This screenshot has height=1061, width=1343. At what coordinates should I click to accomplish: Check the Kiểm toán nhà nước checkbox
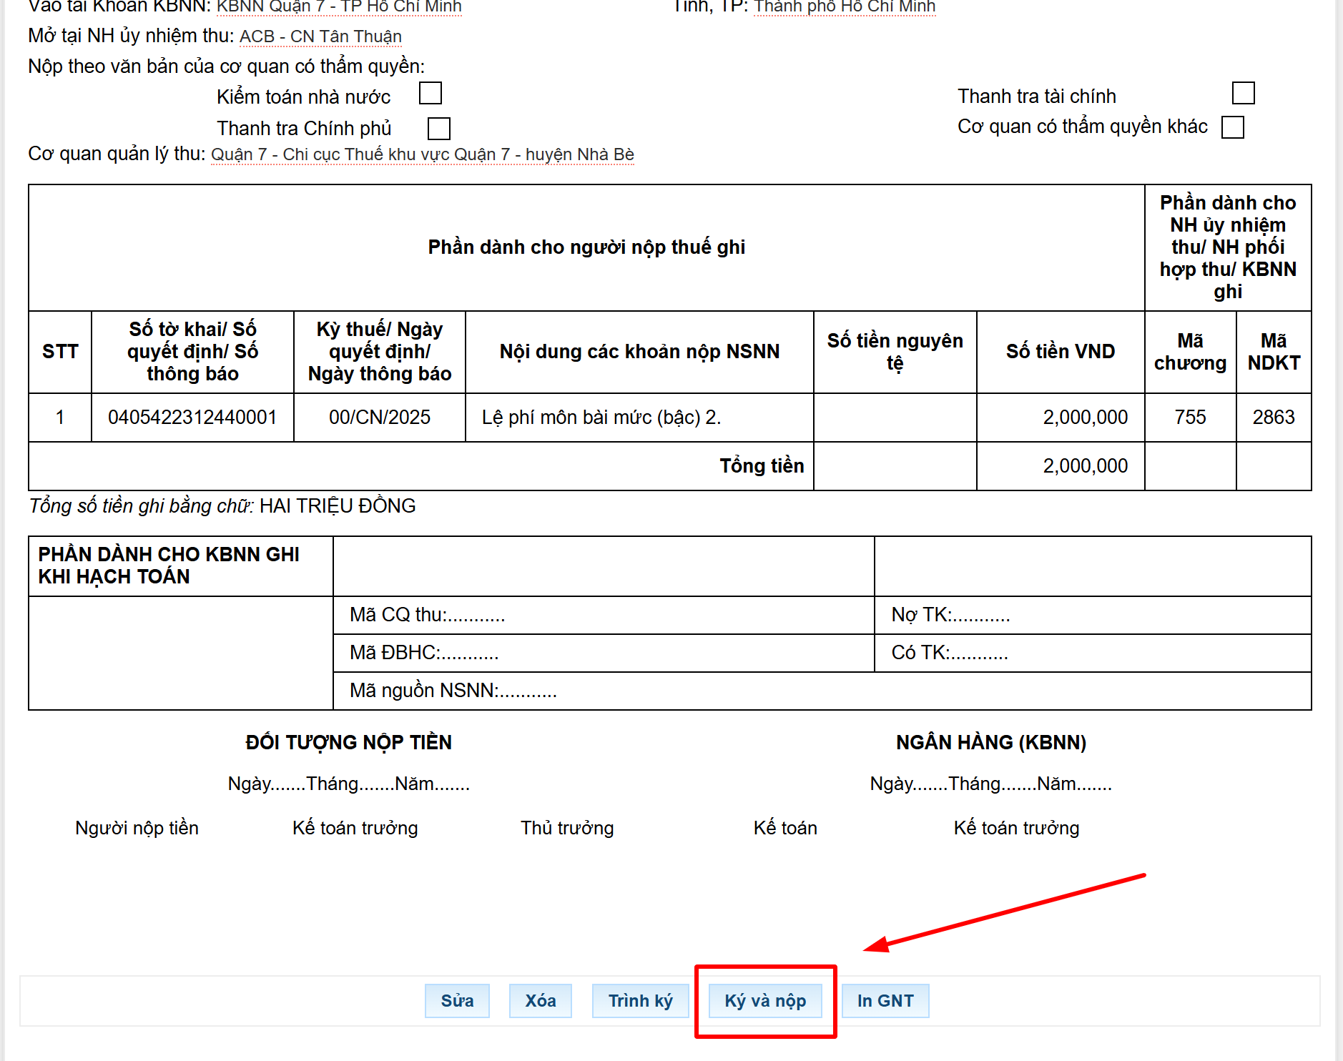coord(431,93)
